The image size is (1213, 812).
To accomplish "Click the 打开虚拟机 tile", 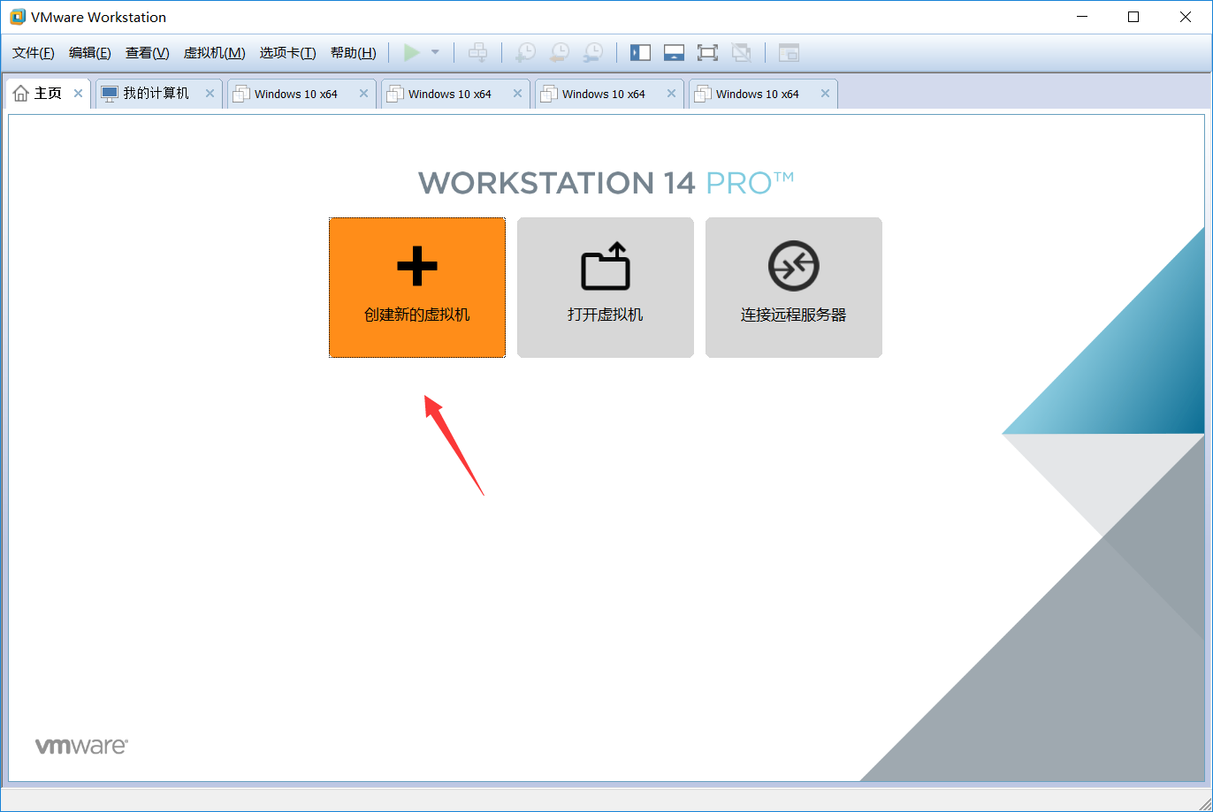I will 606,287.
